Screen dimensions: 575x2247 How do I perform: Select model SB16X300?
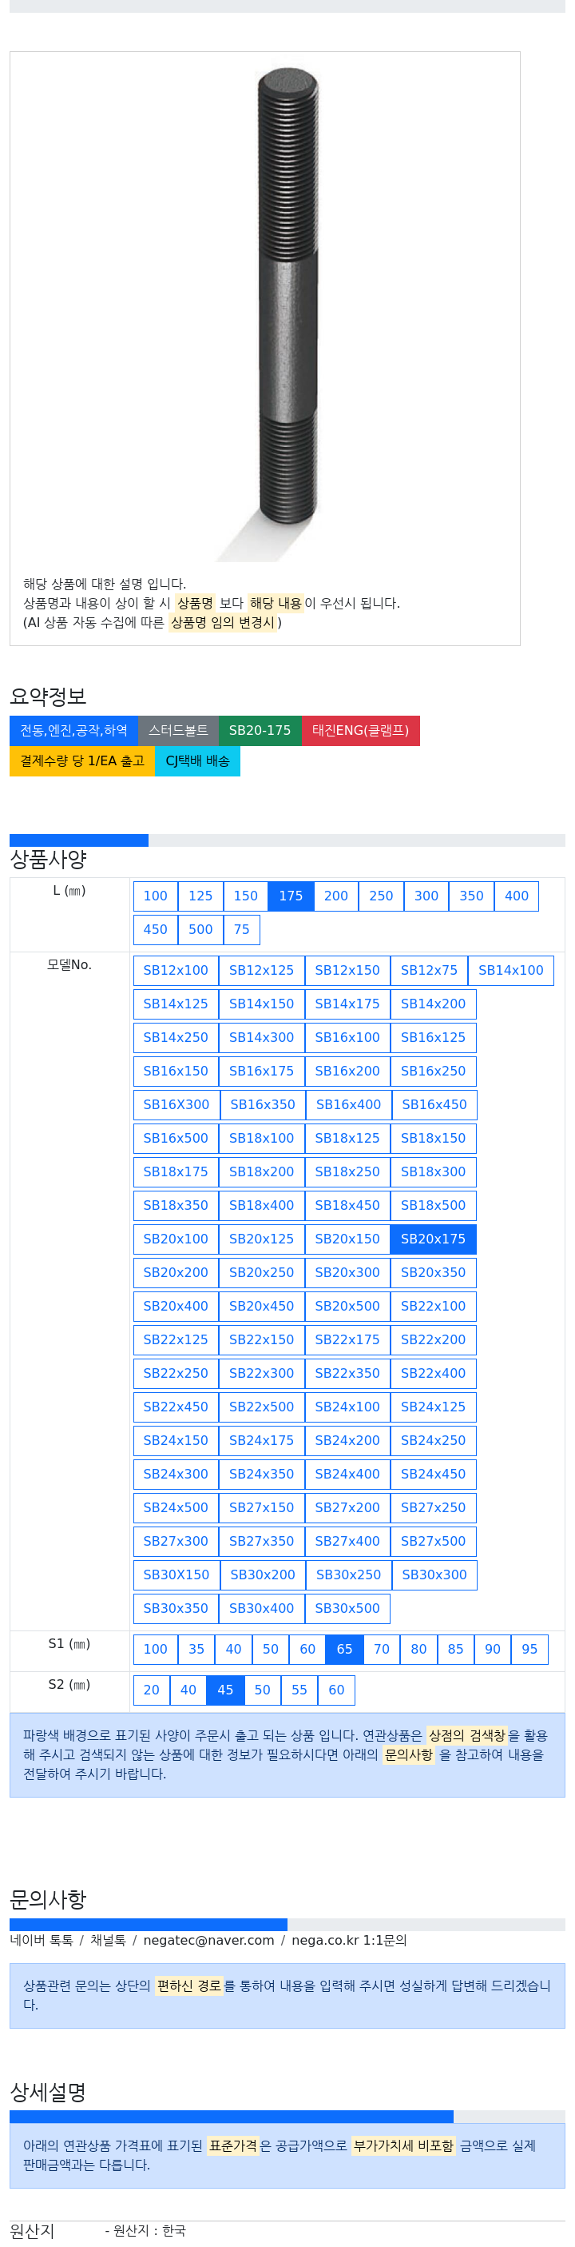pos(176,1104)
